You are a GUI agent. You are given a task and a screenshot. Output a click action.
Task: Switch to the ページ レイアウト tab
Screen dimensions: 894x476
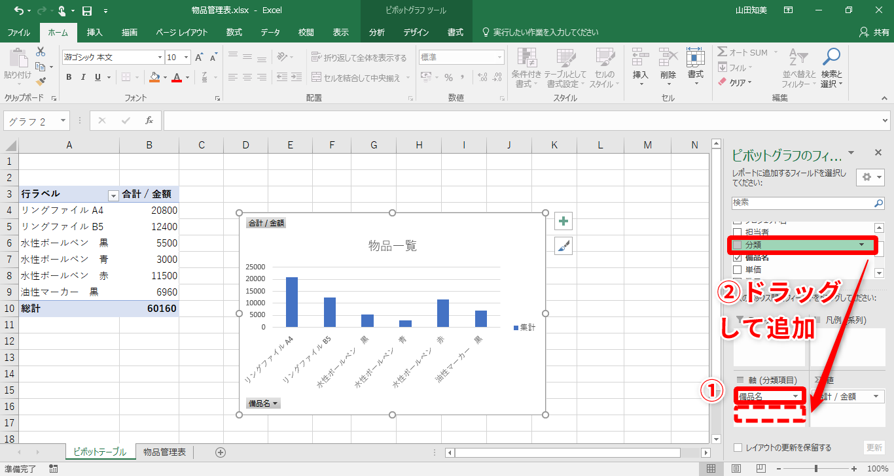click(182, 32)
